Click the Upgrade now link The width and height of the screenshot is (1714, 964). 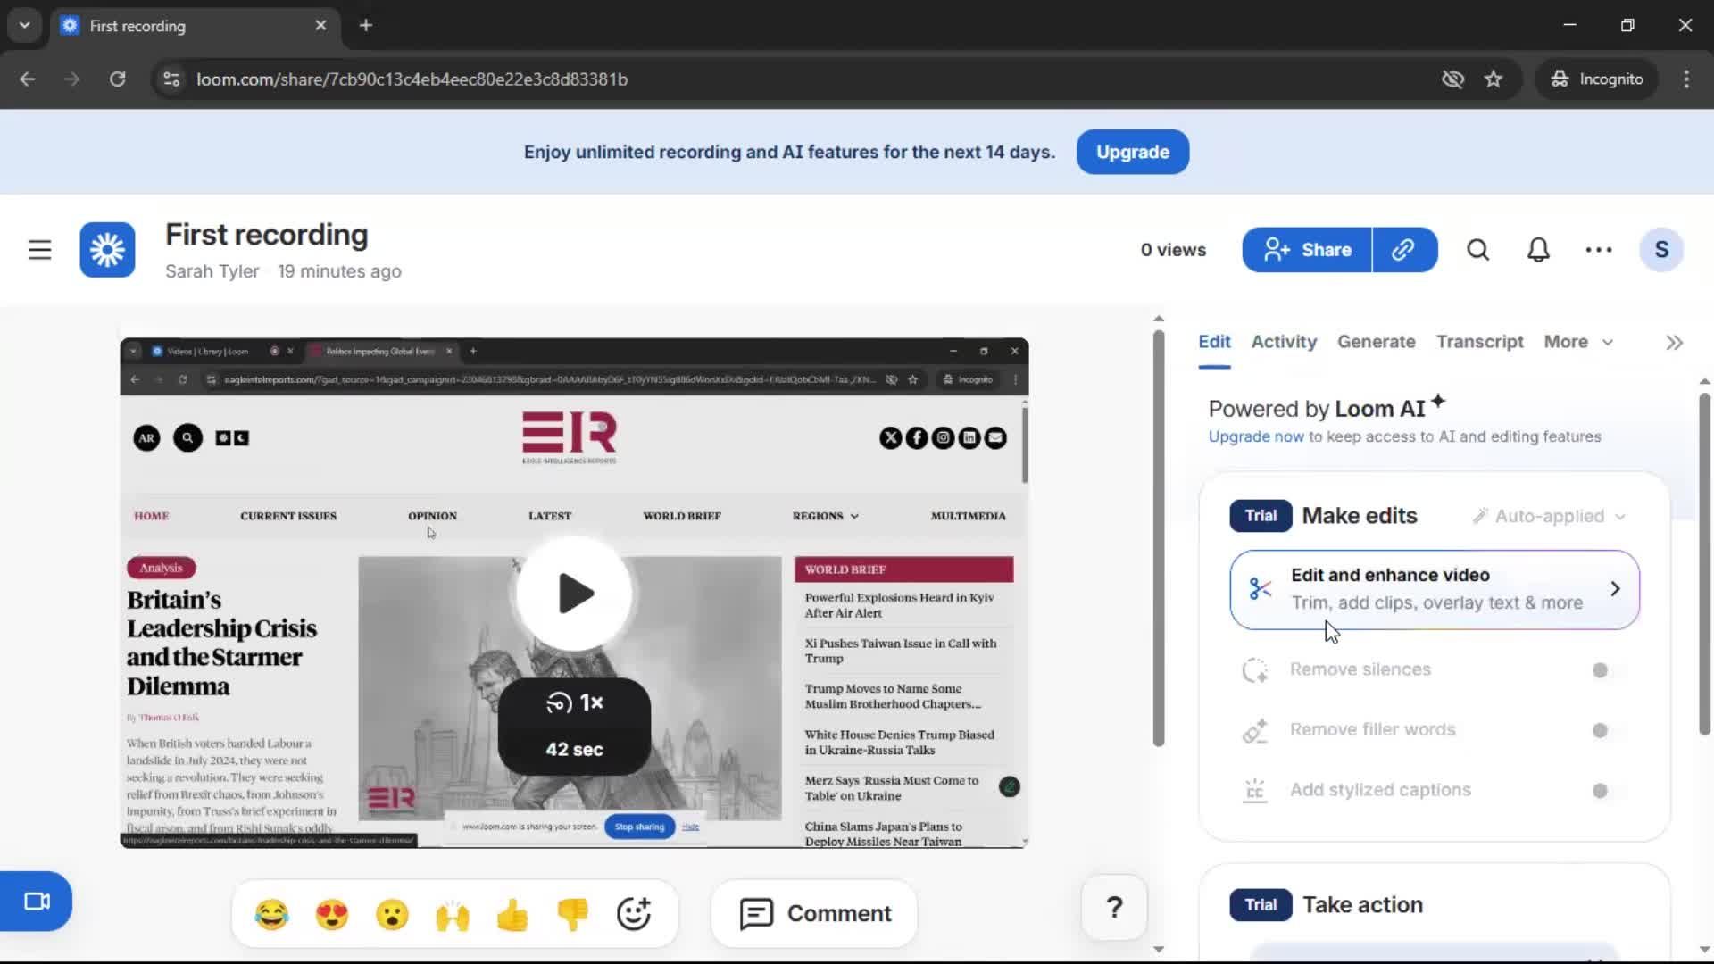pos(1255,436)
